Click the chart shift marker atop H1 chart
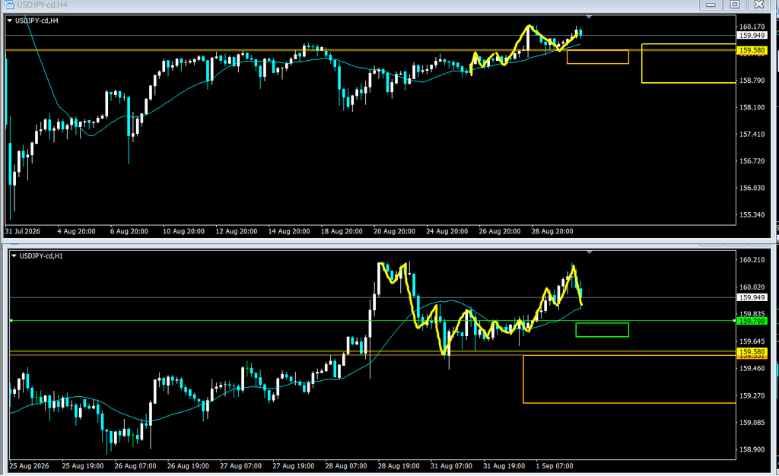The width and height of the screenshot is (779, 476). click(590, 252)
